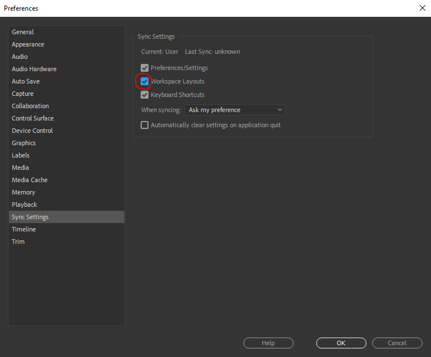
Task: Switch to Auto Save preferences
Action: (26, 81)
